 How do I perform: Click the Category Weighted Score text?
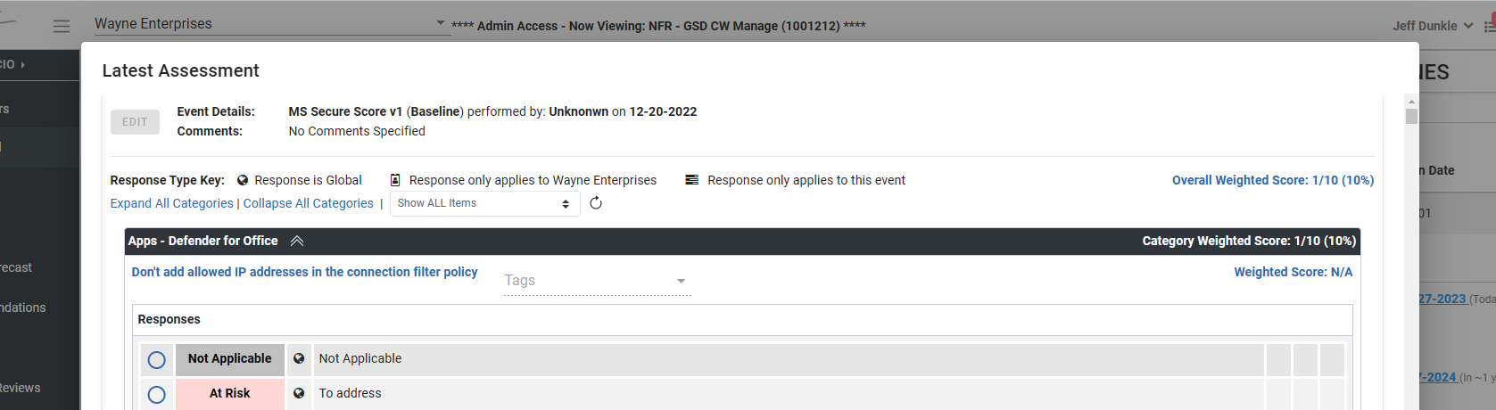(x=1249, y=241)
